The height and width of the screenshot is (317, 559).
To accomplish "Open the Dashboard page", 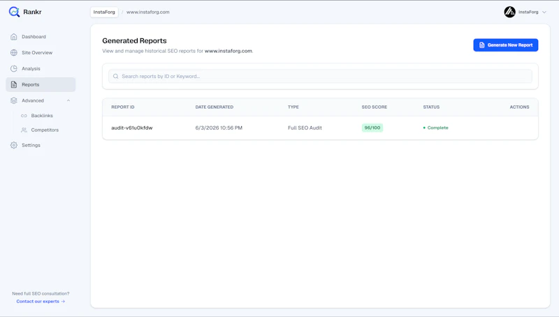I will 41,37.
